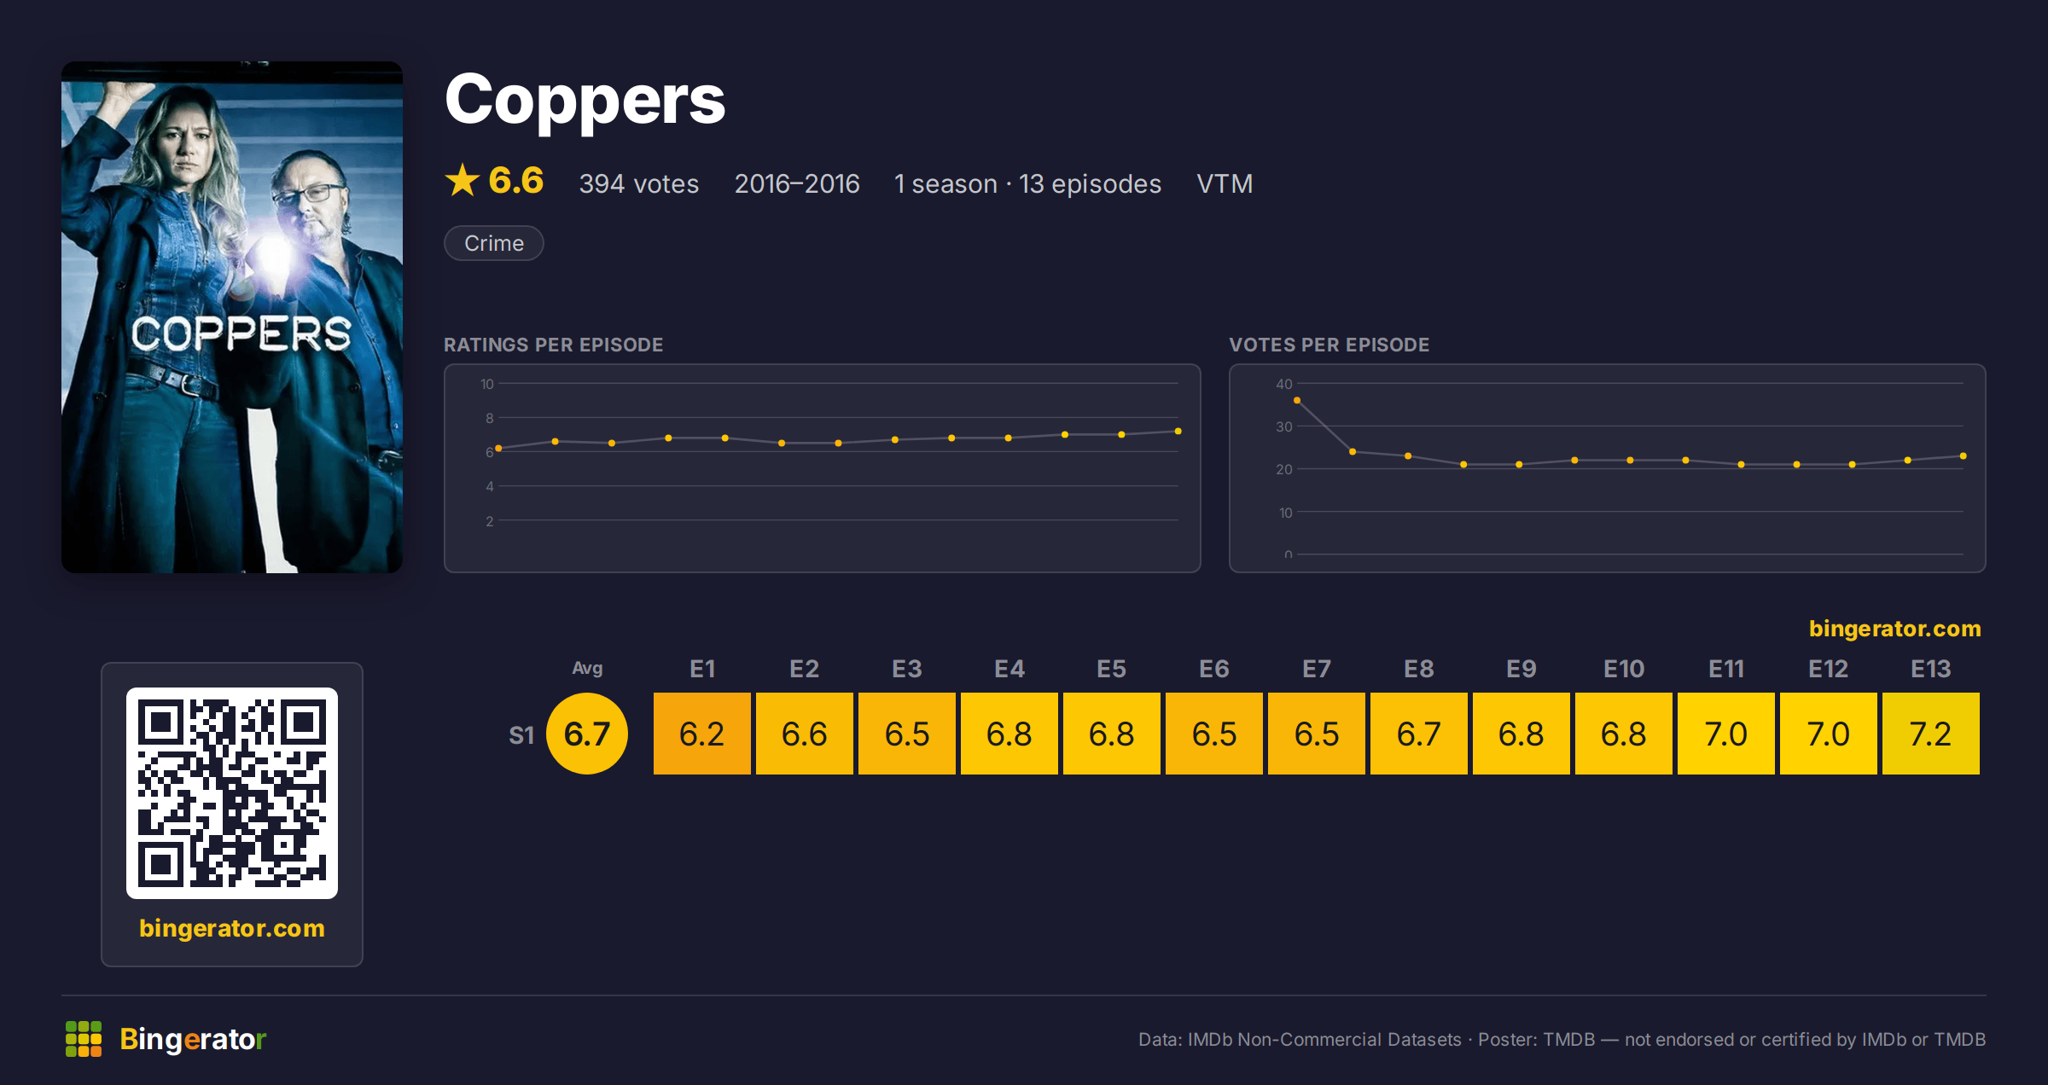This screenshot has width=2048, height=1085.
Task: Click last data point in ratings chart
Action: click(x=1178, y=432)
